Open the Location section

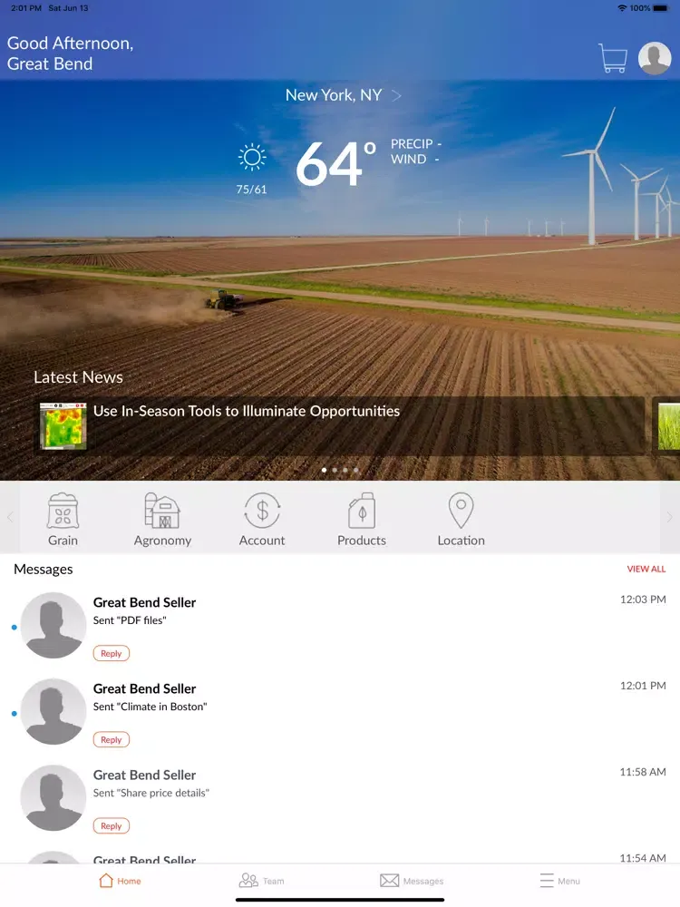[461, 519]
